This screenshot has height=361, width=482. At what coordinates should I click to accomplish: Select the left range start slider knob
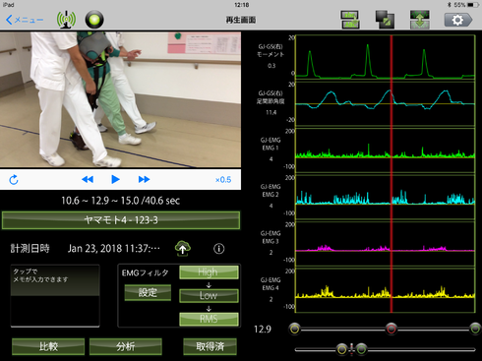click(x=295, y=329)
